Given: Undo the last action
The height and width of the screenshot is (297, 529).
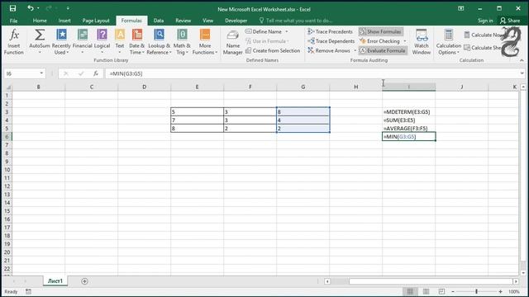Looking at the screenshot, I should click(31, 8).
